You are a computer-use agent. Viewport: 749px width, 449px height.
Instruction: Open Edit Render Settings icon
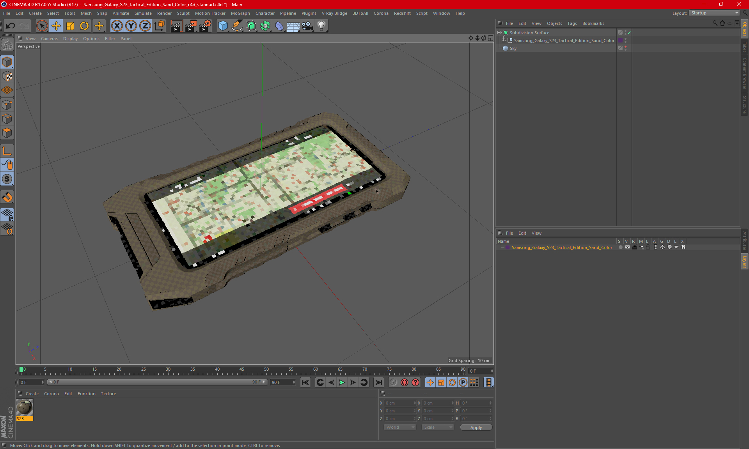point(205,26)
